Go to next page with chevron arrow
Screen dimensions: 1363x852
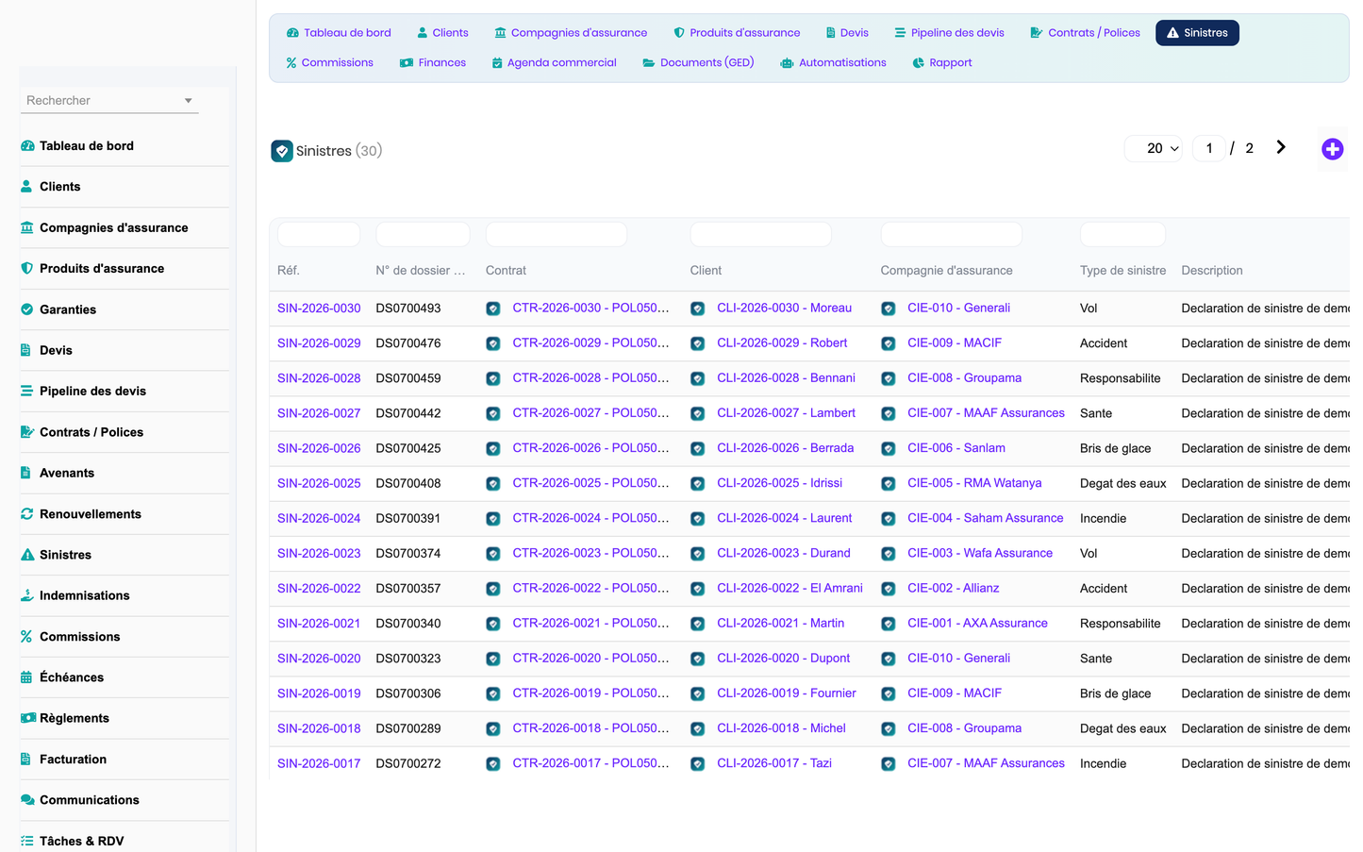click(x=1280, y=147)
